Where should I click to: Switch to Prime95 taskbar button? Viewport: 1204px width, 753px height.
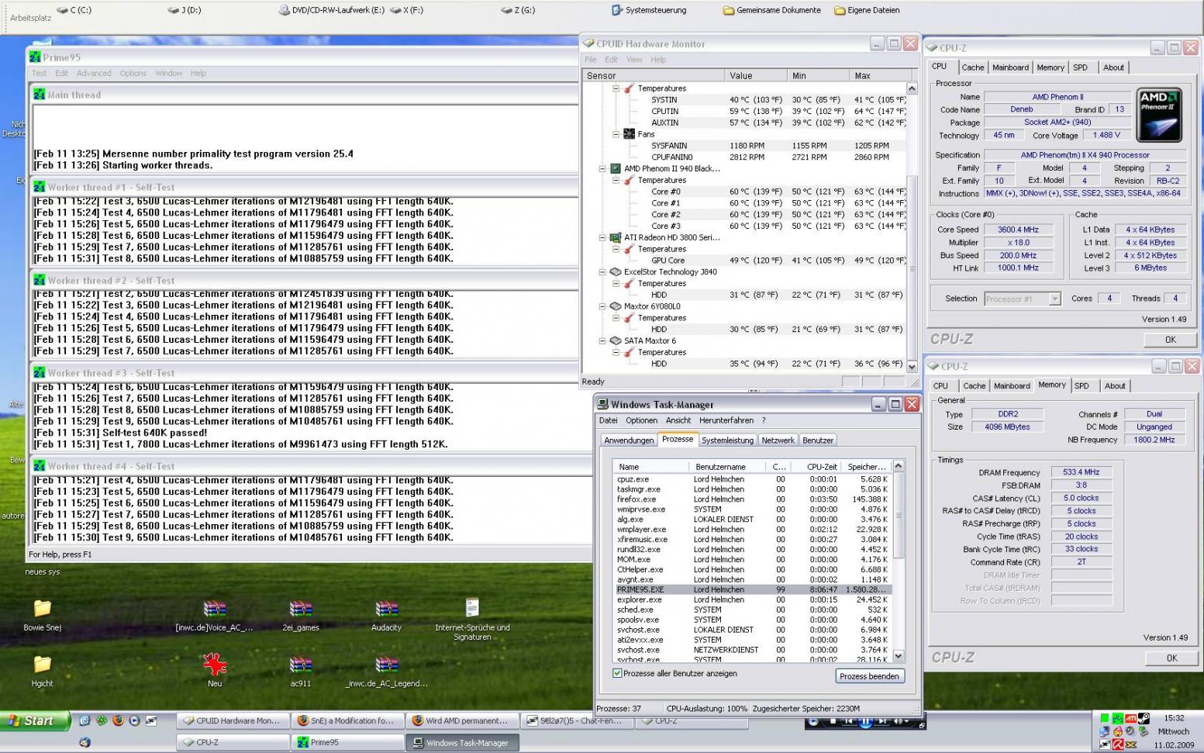click(347, 742)
